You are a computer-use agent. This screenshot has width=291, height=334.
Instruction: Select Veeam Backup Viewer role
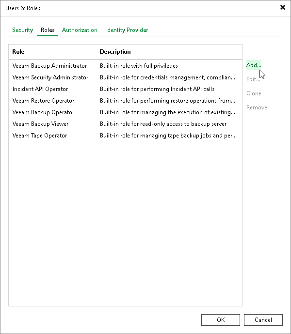[125, 124]
